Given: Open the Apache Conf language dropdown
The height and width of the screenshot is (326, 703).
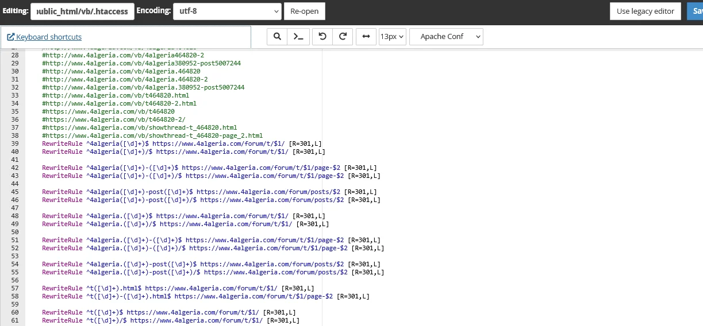Looking at the screenshot, I should click(x=446, y=37).
